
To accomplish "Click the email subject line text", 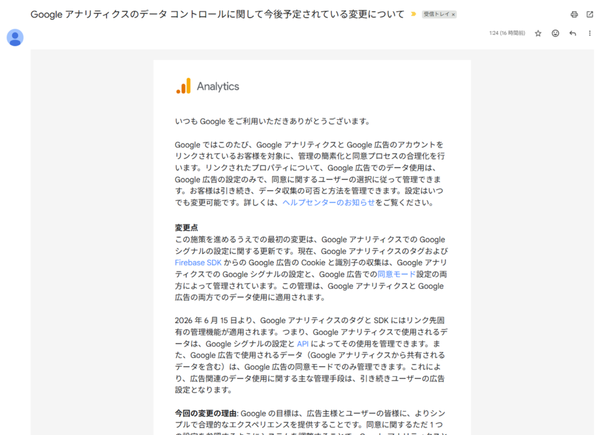I will coord(217,15).
